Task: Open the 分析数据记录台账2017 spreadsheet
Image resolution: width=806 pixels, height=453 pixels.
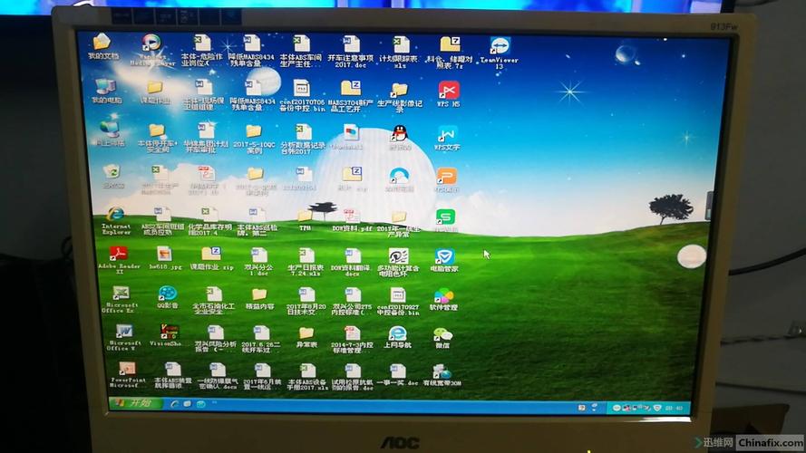Action: point(304,132)
